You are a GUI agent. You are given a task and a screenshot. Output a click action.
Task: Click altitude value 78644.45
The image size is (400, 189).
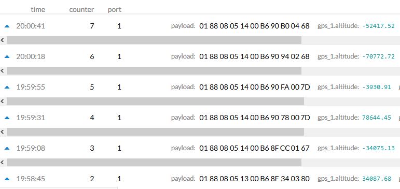(x=377, y=118)
